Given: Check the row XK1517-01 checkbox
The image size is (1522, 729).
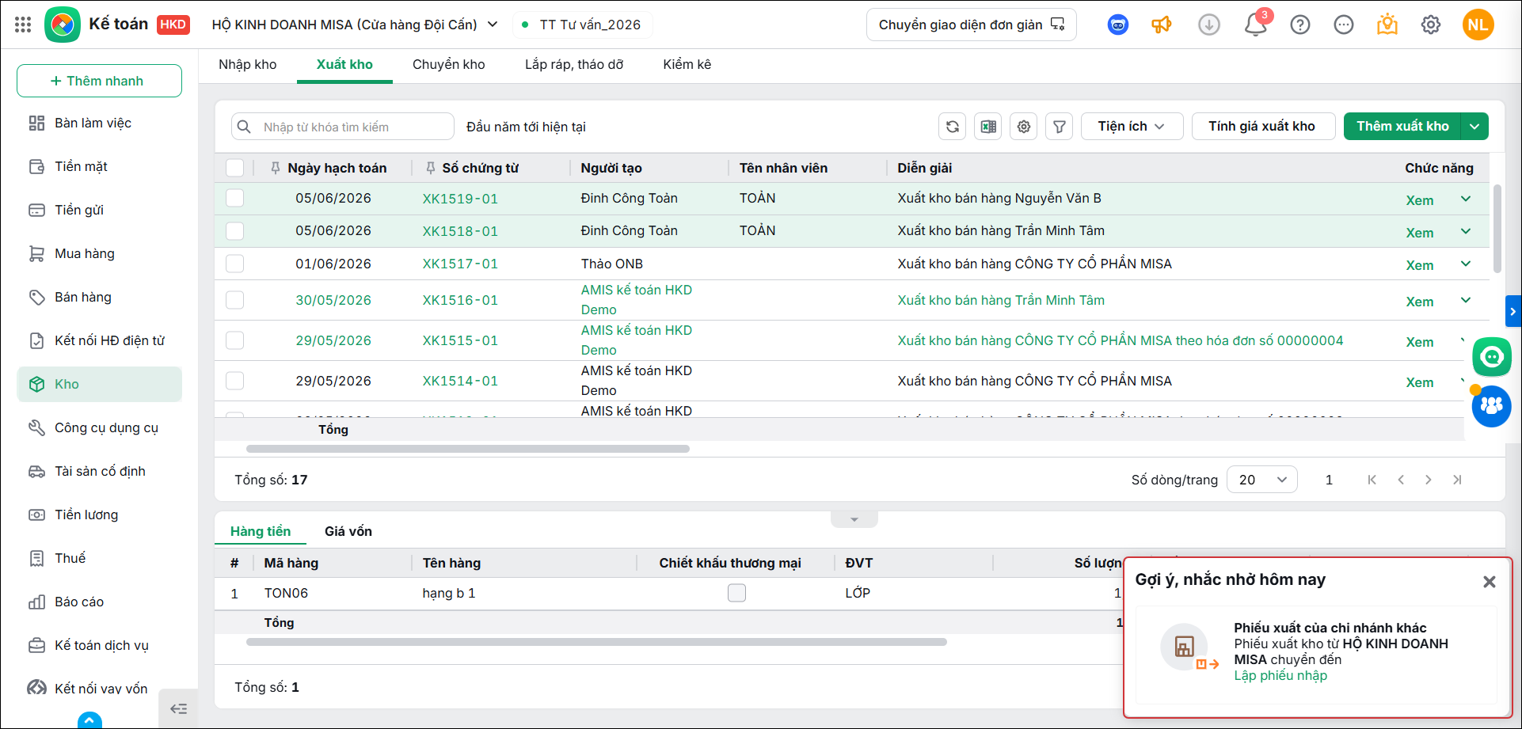Looking at the screenshot, I should click(235, 264).
